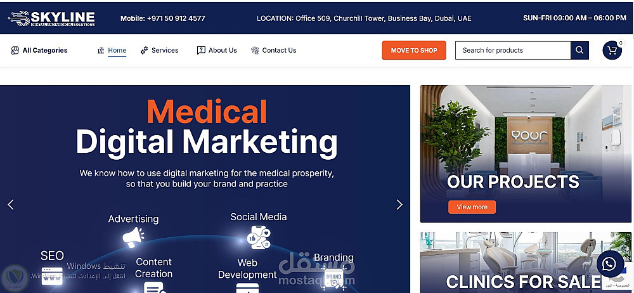Click the Advertising megaphone icon
Viewport: 634px width, 293px height.
coord(133,237)
